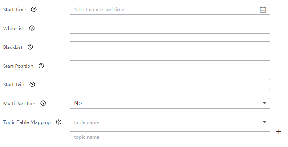Open the table name dropdown

(169, 122)
